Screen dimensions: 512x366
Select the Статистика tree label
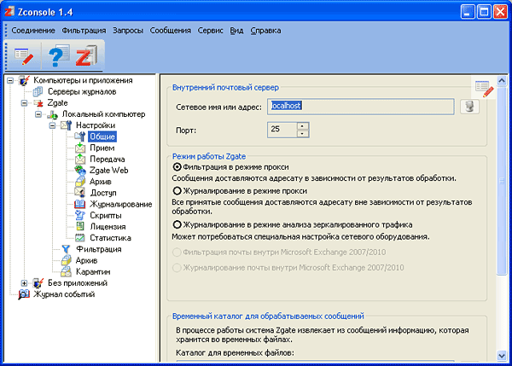click(x=110, y=238)
